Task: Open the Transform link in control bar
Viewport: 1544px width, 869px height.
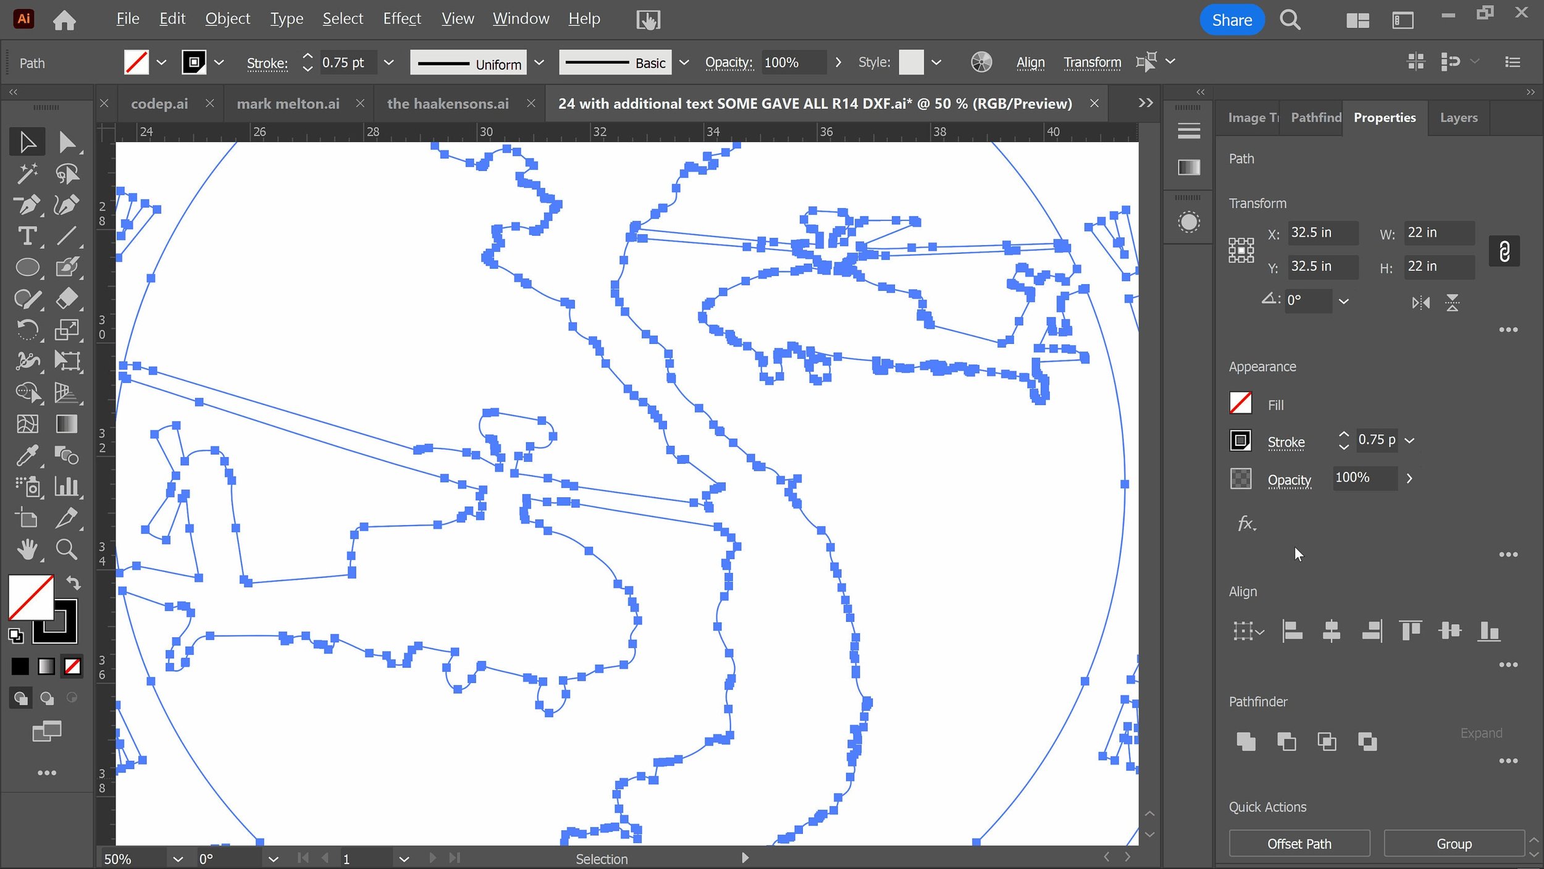Action: (1092, 62)
